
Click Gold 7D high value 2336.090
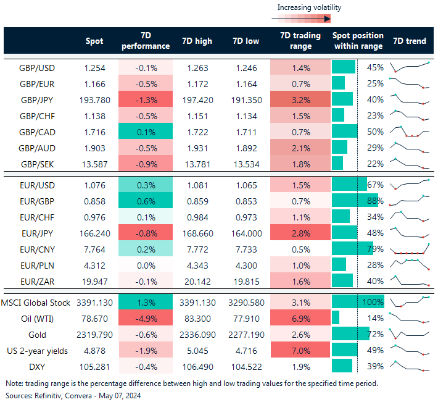[197, 335]
